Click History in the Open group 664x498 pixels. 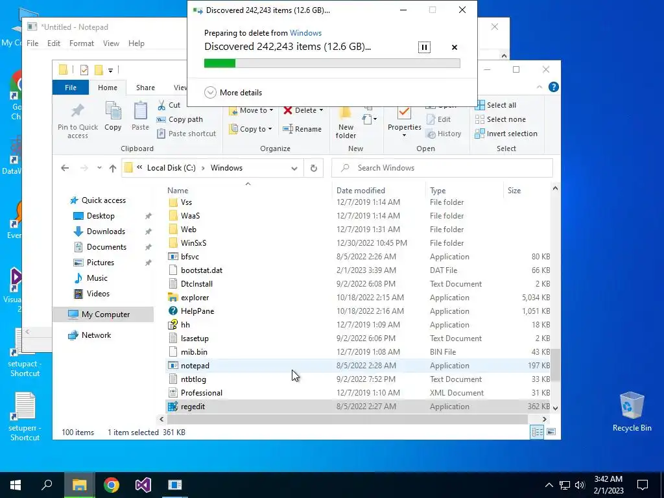point(444,134)
